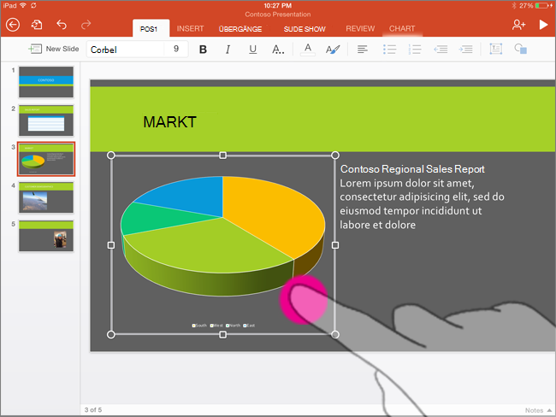
Task: Click top-right chart resize handle
Action: click(x=335, y=156)
